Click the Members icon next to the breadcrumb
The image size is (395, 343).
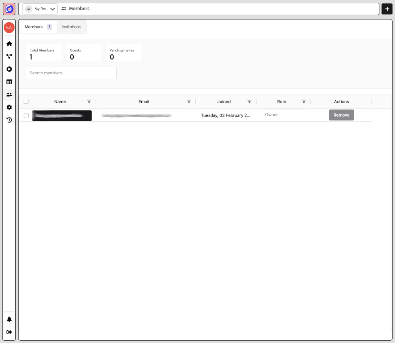coord(64,9)
